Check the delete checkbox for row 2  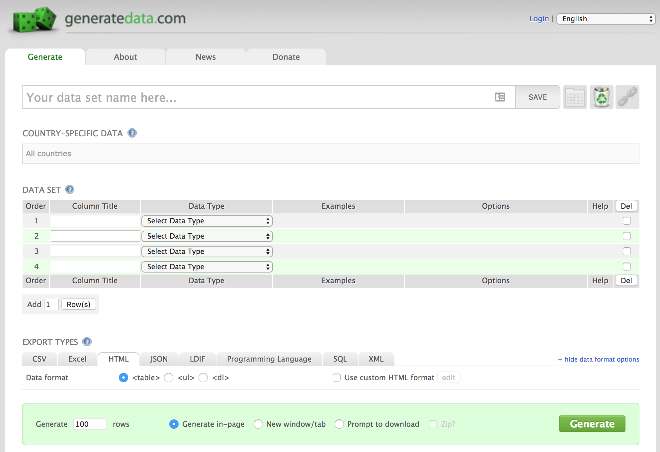pos(626,236)
